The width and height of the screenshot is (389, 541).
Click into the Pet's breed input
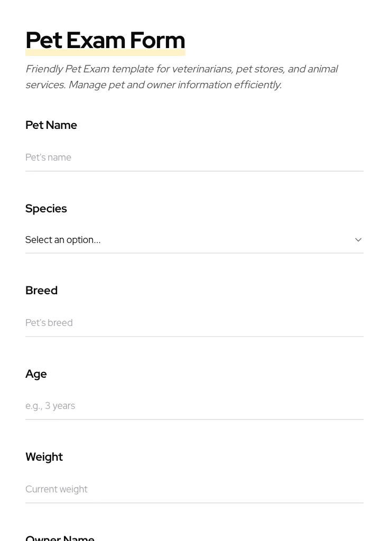(x=194, y=323)
